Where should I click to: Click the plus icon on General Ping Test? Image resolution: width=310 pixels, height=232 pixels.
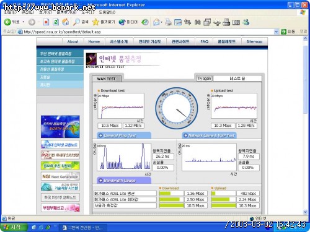pos(100,135)
